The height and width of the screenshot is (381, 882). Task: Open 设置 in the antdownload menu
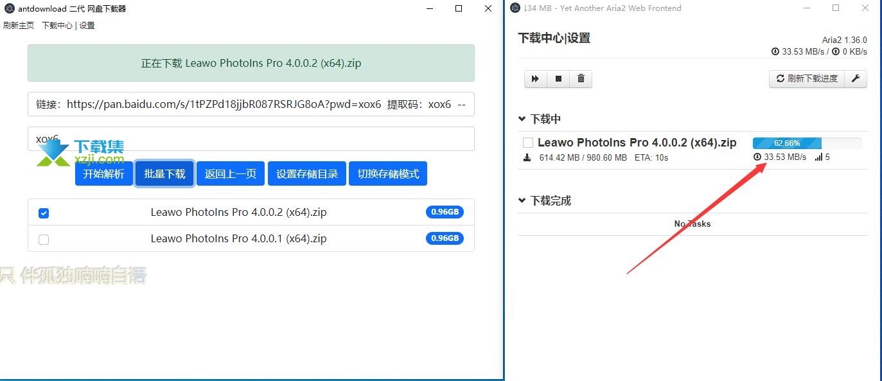point(87,26)
